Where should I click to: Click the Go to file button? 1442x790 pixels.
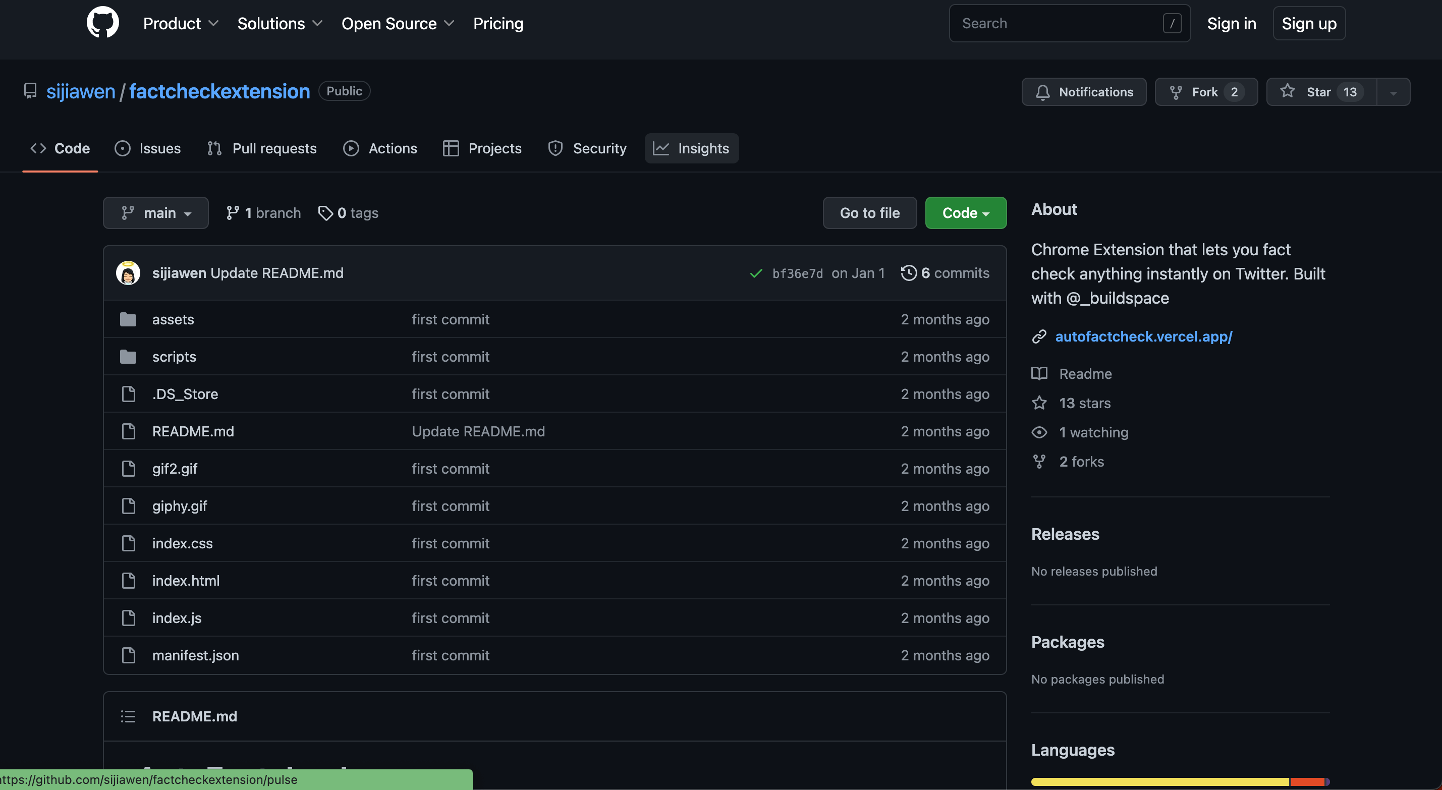point(869,213)
